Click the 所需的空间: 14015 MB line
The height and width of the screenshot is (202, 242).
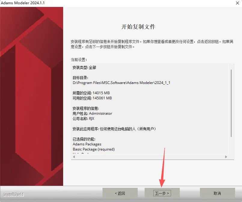(91, 93)
